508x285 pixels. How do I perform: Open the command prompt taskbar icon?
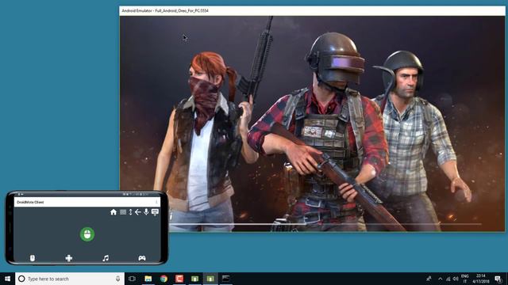pyautogui.click(x=225, y=279)
